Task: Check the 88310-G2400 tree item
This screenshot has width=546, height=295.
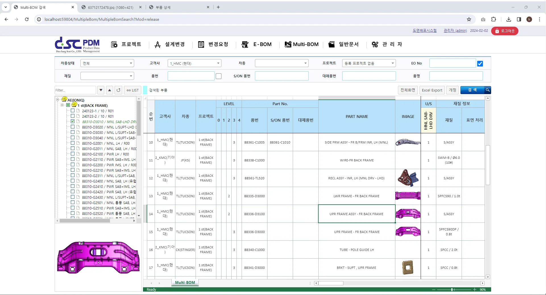Action: (x=73, y=181)
